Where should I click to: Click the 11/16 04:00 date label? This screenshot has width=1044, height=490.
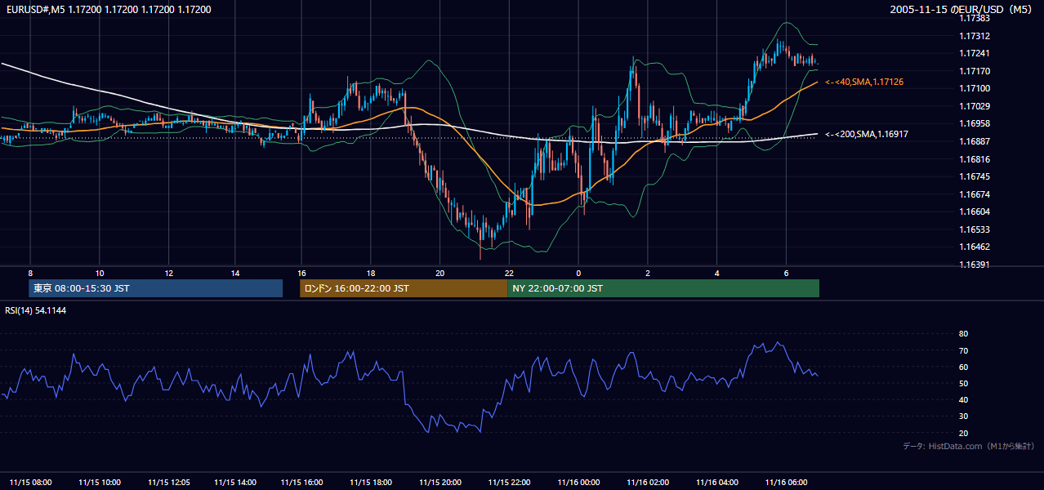click(x=717, y=482)
